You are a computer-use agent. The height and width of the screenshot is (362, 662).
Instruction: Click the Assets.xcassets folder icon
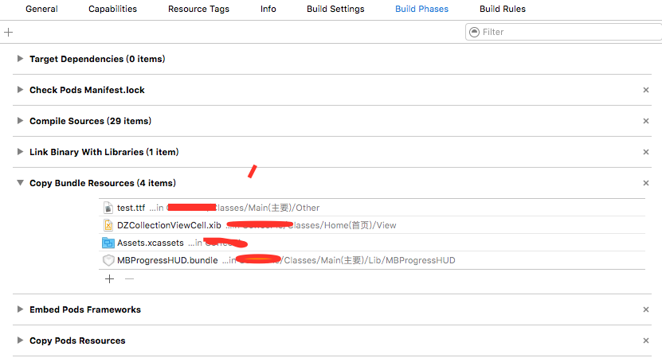pos(108,243)
